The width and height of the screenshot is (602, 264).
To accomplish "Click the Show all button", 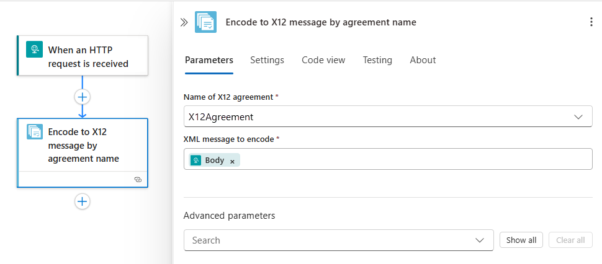I will [x=521, y=240].
